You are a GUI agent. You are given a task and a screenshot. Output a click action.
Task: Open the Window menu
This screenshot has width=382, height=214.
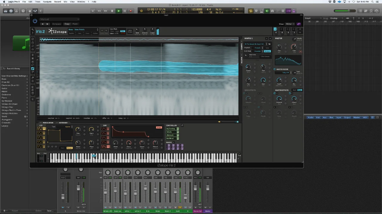click(x=81, y=1)
